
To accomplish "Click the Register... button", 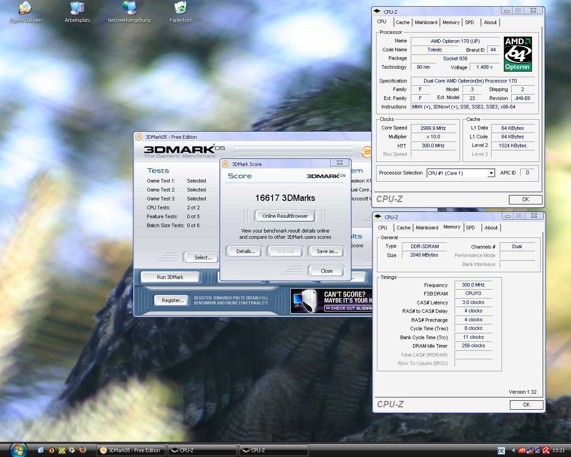I will click(173, 300).
